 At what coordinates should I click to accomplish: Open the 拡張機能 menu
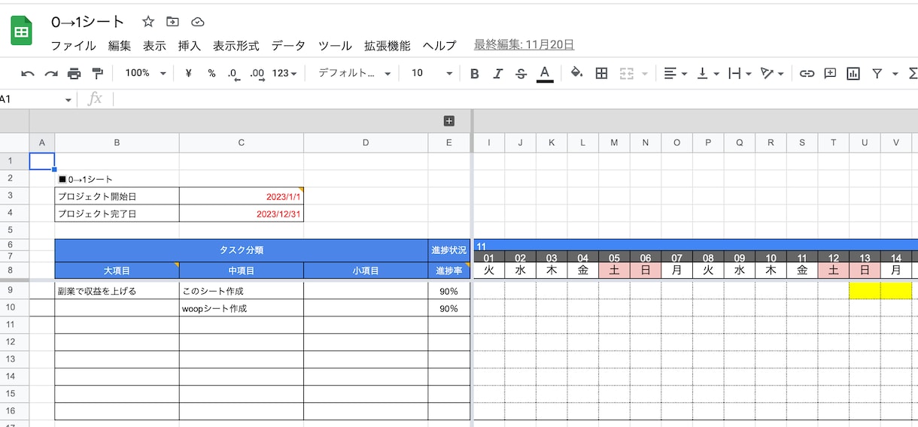coord(387,46)
